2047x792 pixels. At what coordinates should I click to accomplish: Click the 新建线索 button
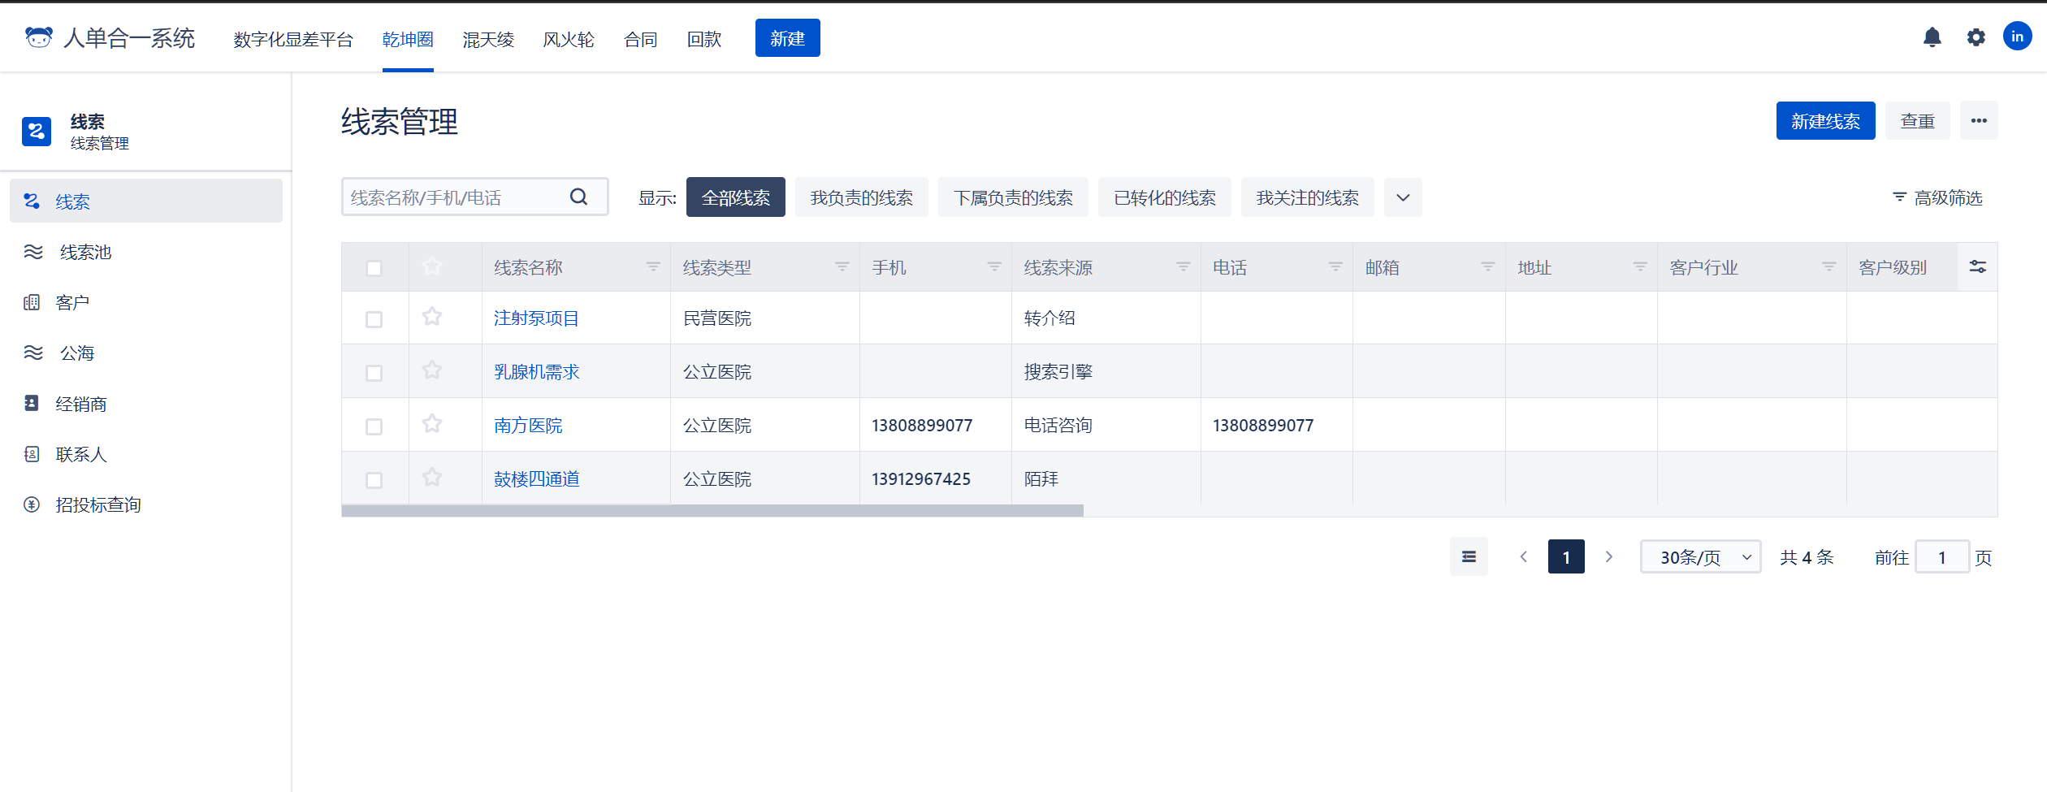(1825, 120)
